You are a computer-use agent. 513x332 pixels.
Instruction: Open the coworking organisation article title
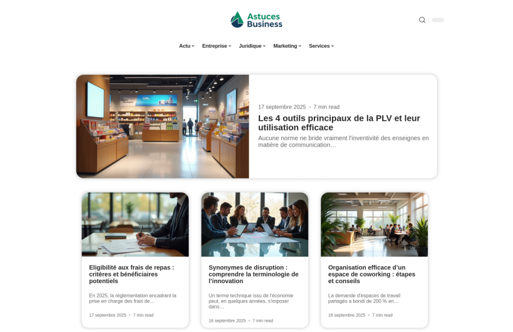tap(372, 274)
